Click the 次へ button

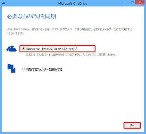pos(132,125)
